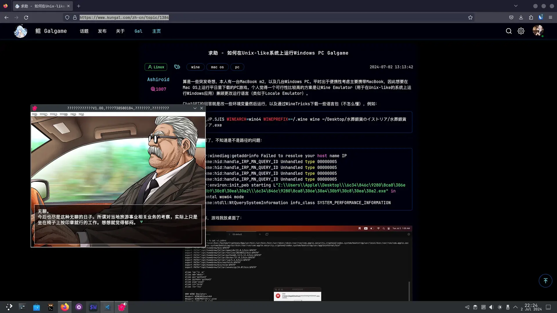Open the site search magnifier icon
Viewport: 557px width, 313px height.
pyautogui.click(x=509, y=31)
